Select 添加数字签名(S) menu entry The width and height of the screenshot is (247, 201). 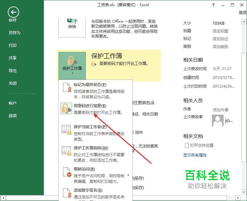coord(96,194)
